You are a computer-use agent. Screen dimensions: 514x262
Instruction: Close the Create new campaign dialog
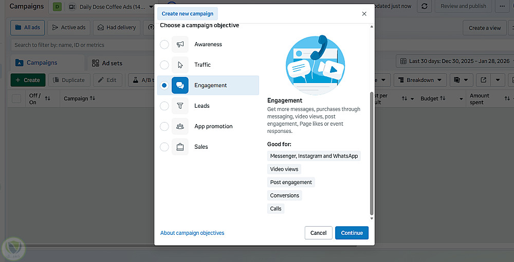[364, 14]
